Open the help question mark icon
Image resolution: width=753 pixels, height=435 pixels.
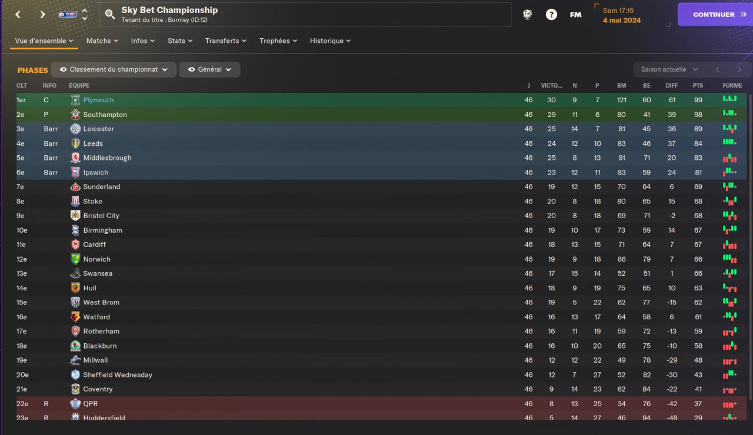tap(551, 15)
